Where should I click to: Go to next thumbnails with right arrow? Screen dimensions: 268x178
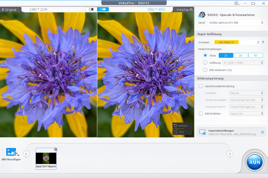(x=230, y=154)
